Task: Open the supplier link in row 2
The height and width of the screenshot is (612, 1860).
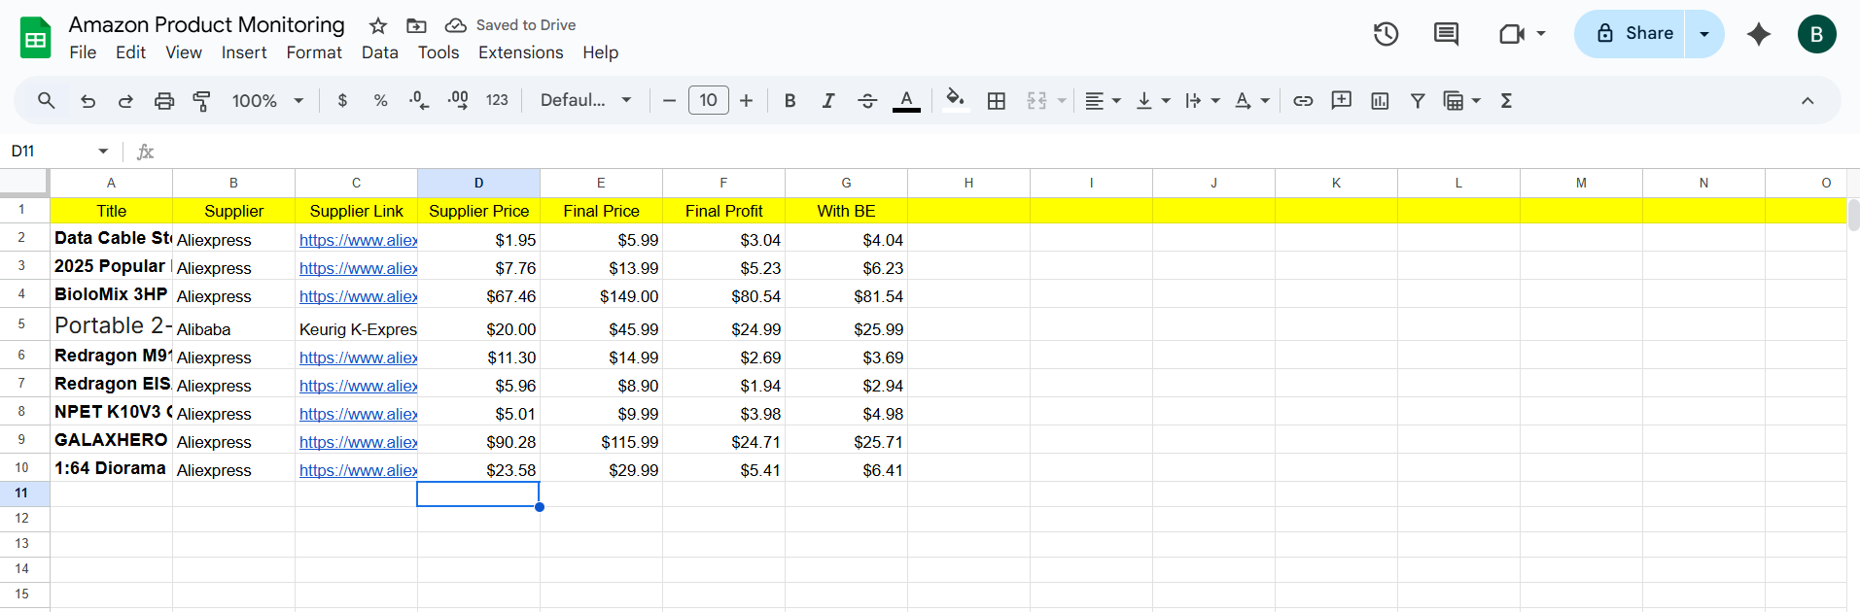Action: coord(358,240)
